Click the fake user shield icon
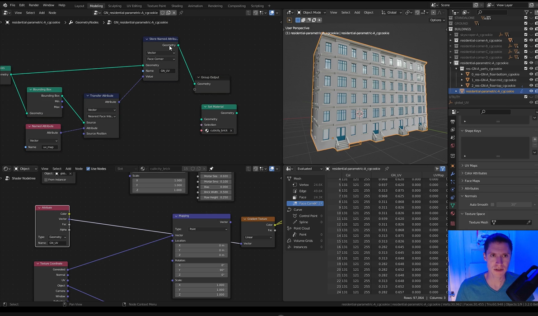Screen dimensions: 538x316 pyautogui.click(x=163, y=13)
